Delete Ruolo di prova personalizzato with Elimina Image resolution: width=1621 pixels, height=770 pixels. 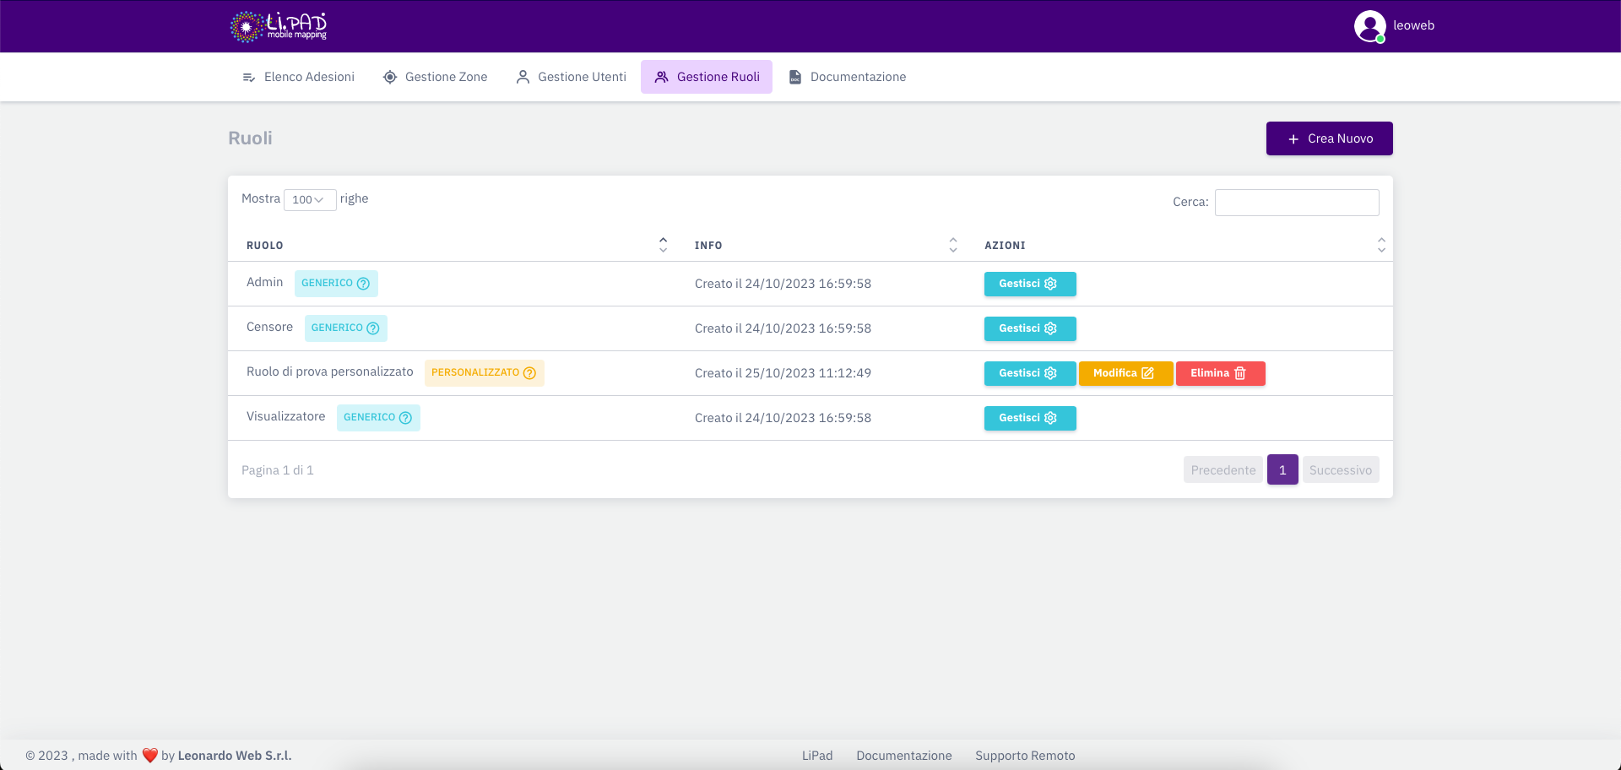tap(1220, 373)
